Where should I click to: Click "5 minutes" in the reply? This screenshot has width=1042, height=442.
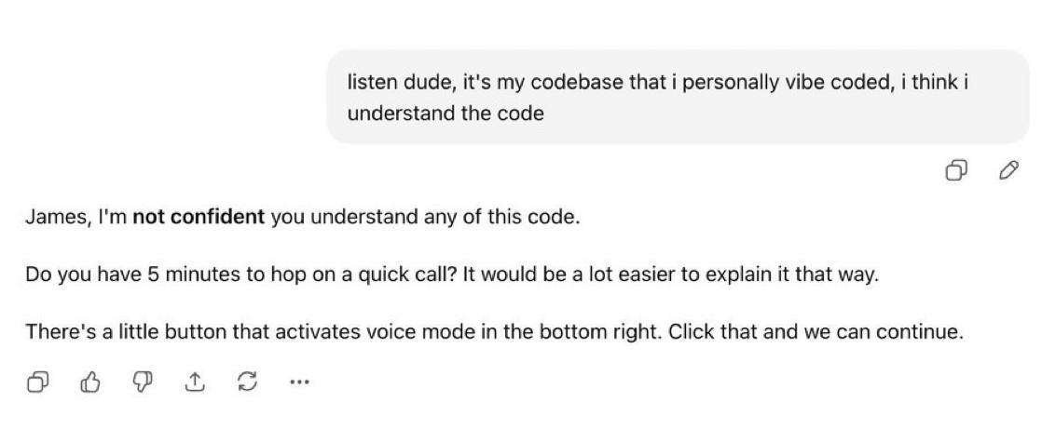163,275
